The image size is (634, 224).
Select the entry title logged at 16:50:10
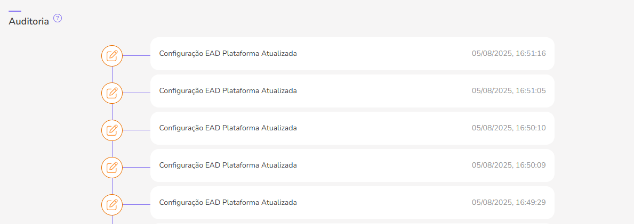coord(228,128)
